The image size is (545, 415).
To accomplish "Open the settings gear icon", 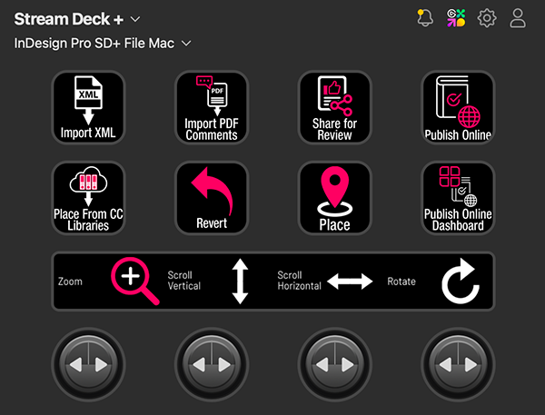I will tap(487, 18).
